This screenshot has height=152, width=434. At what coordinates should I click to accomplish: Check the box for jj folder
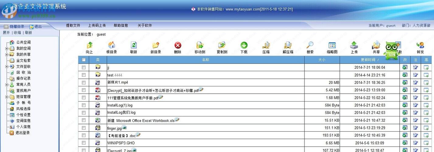pyautogui.click(x=84, y=67)
